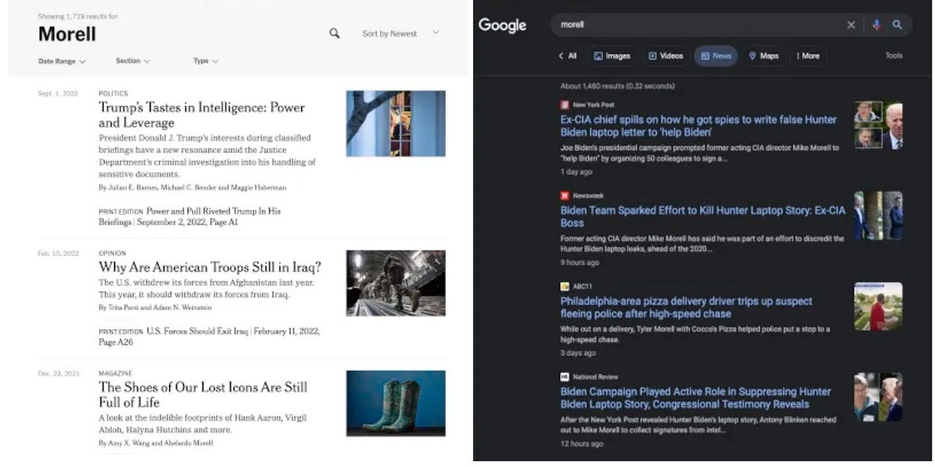Open The Shoes of Our Lost Icons article
Screen dimensions: 935x467
coord(203,395)
